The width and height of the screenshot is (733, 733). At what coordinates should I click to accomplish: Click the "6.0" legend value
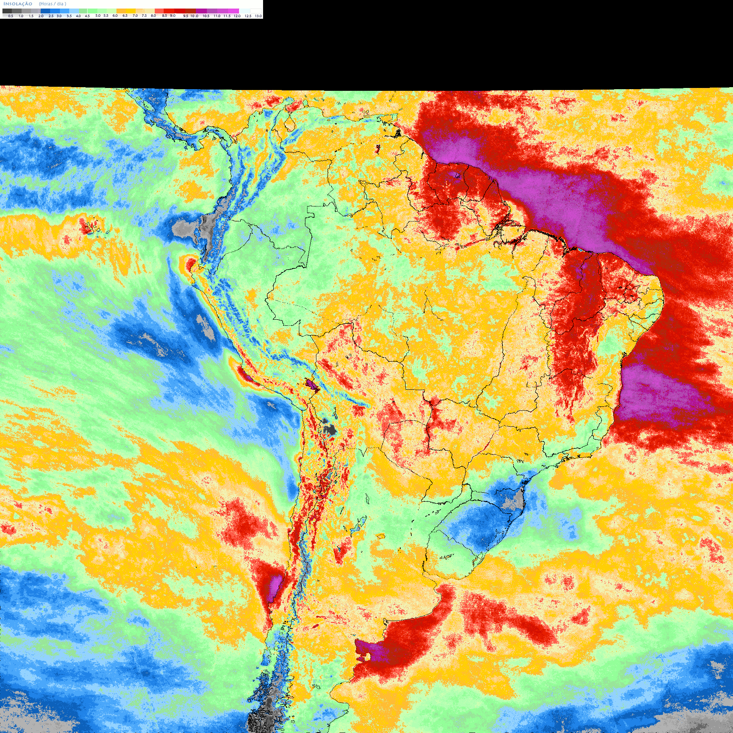[115, 15]
